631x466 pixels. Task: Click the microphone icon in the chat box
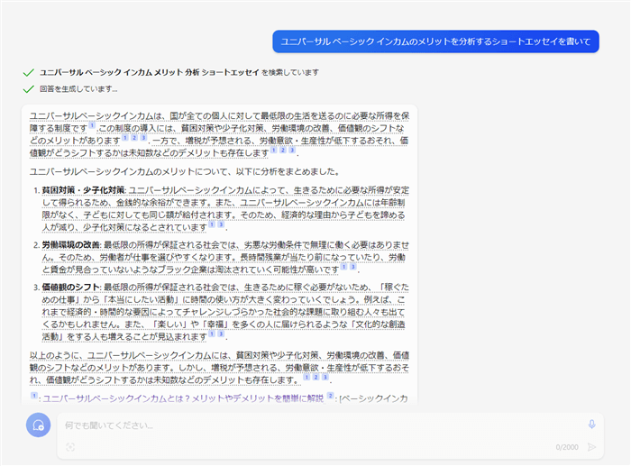[x=591, y=425]
